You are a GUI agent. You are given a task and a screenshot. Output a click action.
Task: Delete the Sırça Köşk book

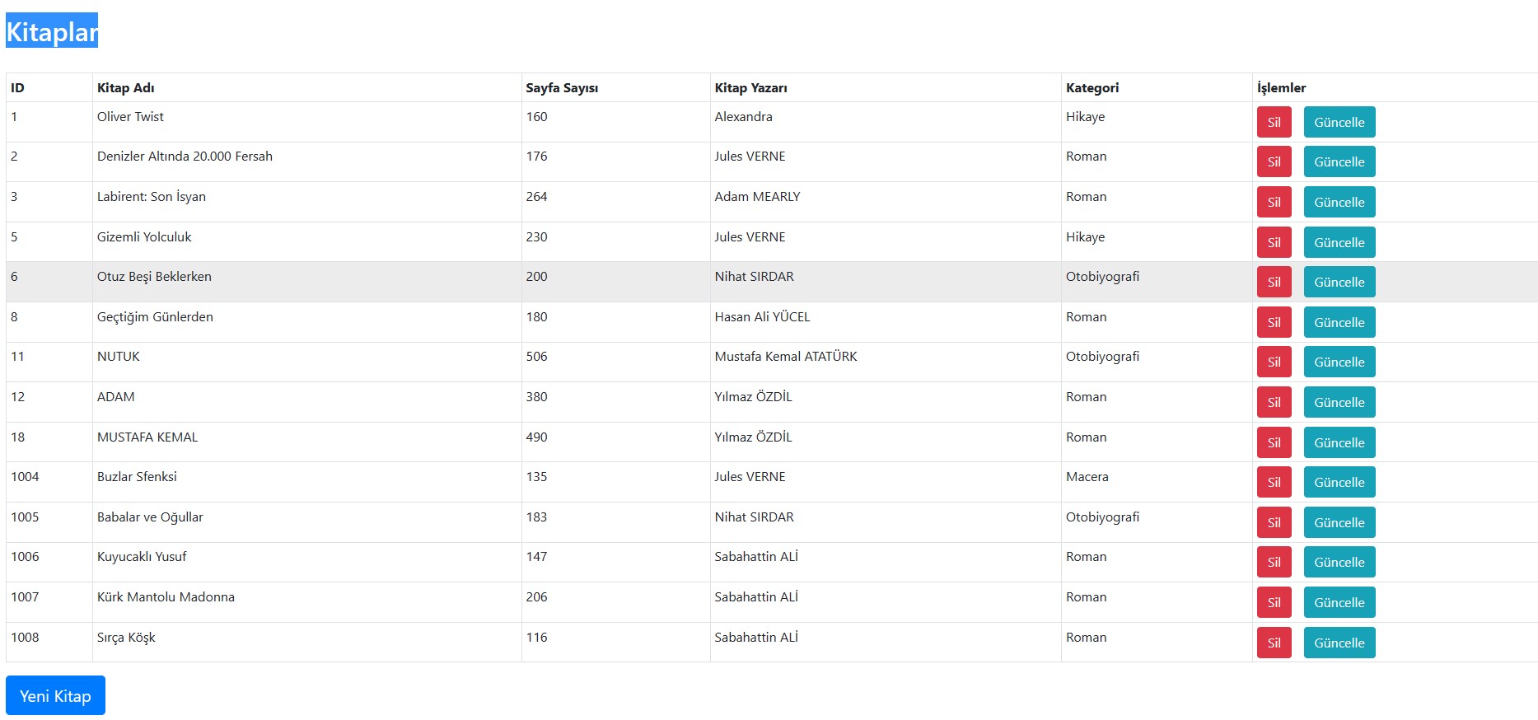1274,643
